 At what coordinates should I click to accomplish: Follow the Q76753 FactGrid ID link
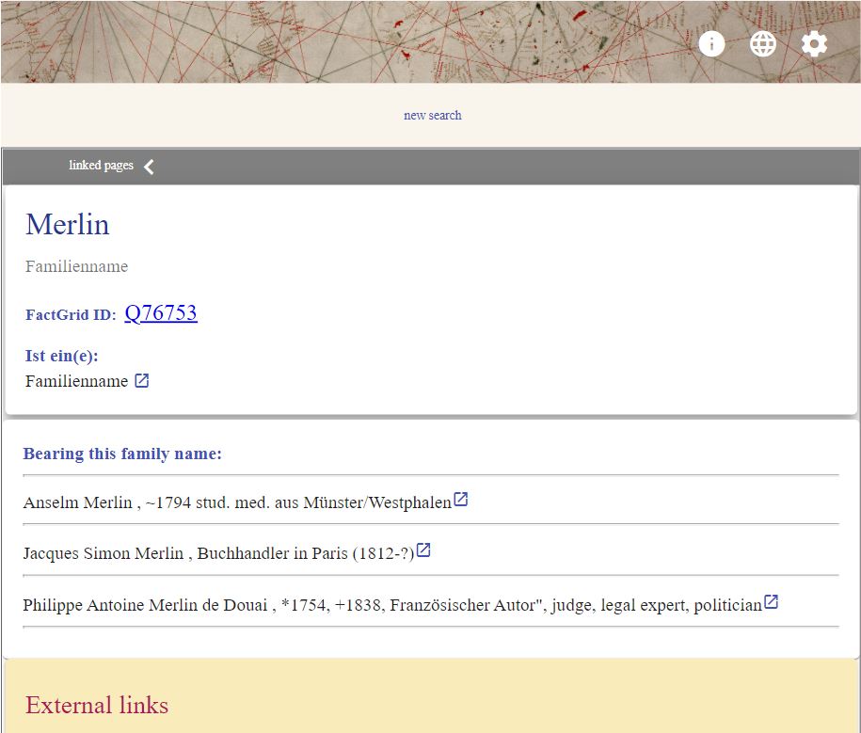pos(161,312)
